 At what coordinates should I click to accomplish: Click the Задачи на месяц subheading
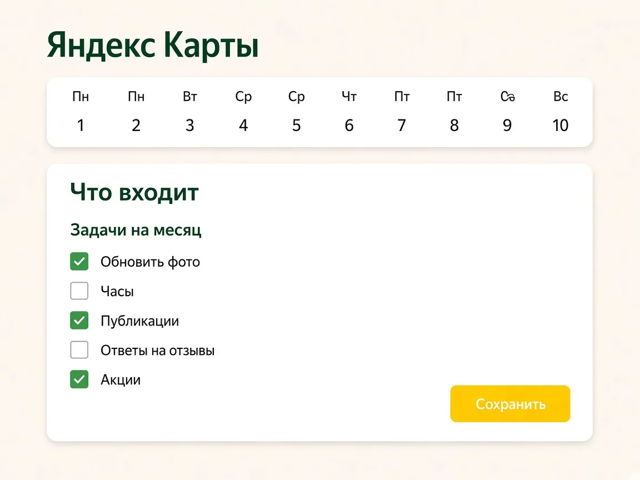[x=136, y=230]
